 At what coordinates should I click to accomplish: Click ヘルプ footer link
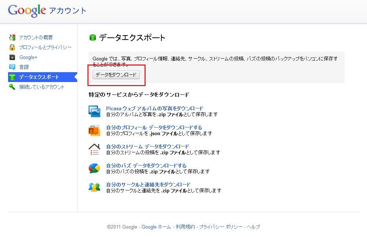tap(253, 227)
